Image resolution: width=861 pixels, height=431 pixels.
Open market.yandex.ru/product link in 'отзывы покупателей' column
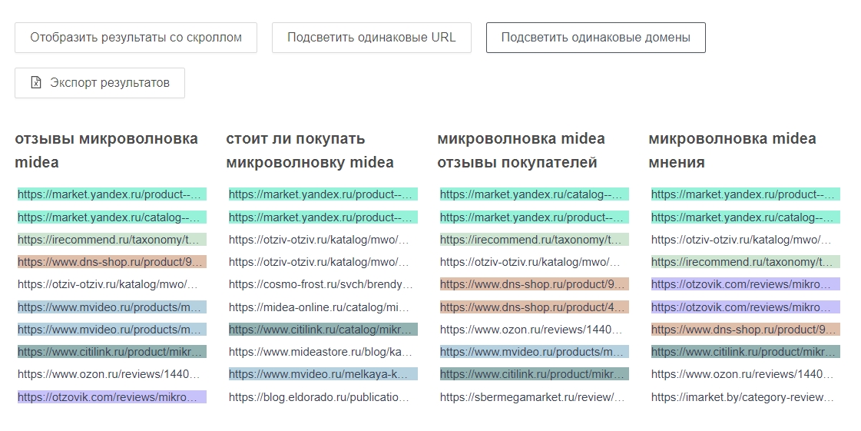[x=535, y=217]
